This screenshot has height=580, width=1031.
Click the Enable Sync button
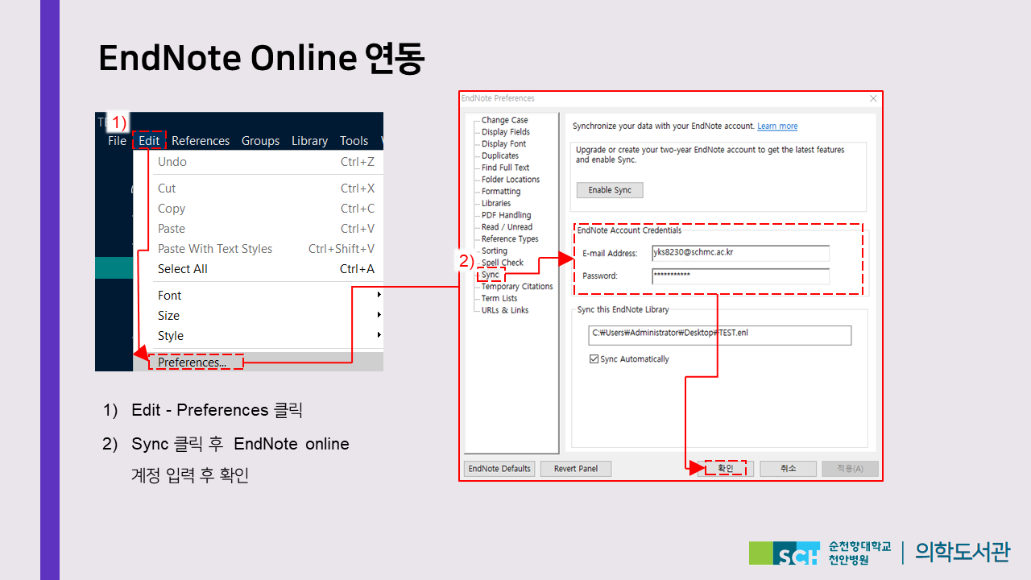point(610,190)
